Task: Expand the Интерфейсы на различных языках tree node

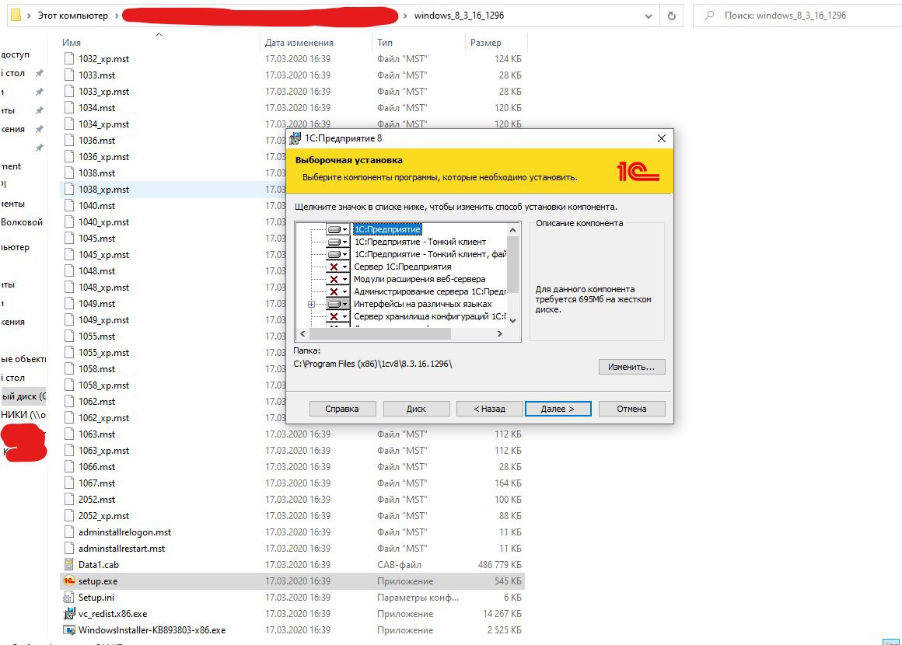Action: pos(311,304)
